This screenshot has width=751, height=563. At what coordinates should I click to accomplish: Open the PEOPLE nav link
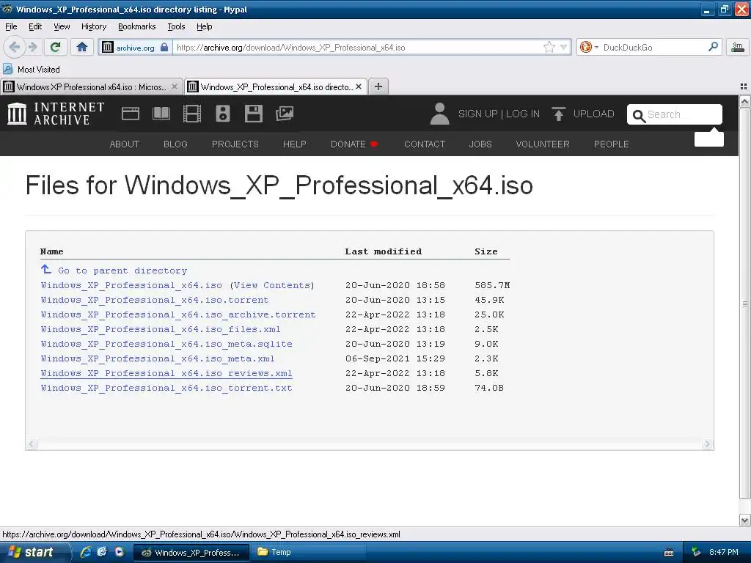click(x=612, y=144)
